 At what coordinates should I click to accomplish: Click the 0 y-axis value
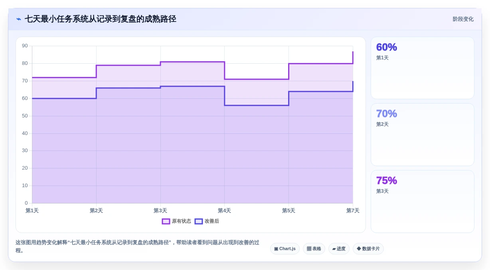point(26,203)
